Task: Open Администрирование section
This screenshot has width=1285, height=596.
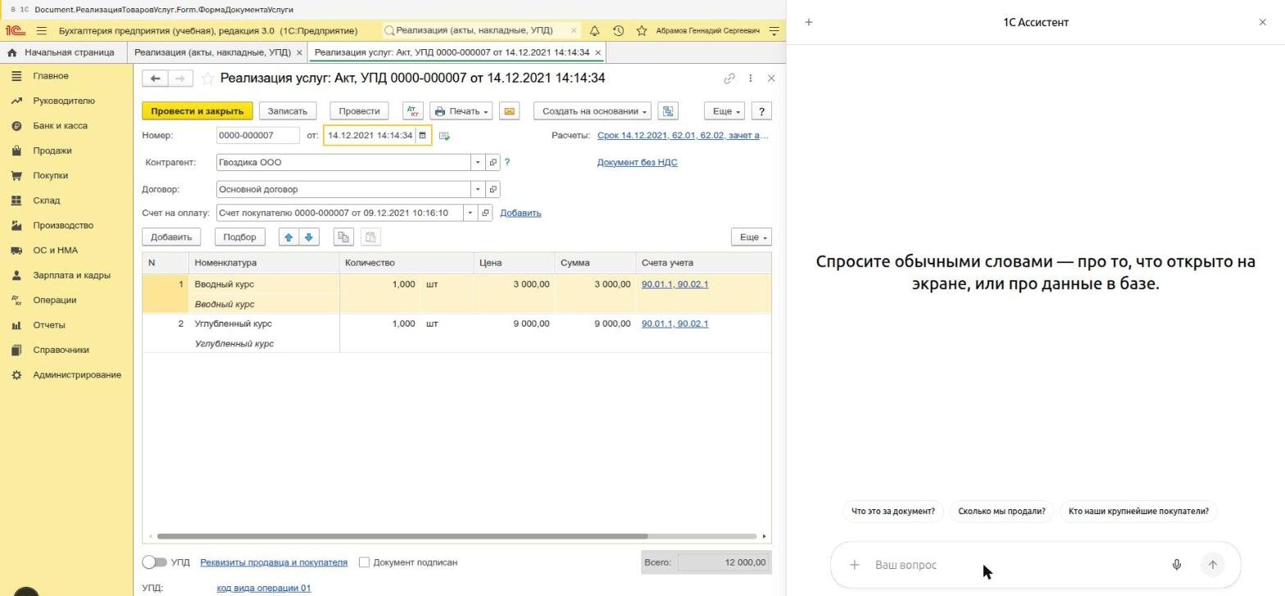Action: (x=77, y=375)
